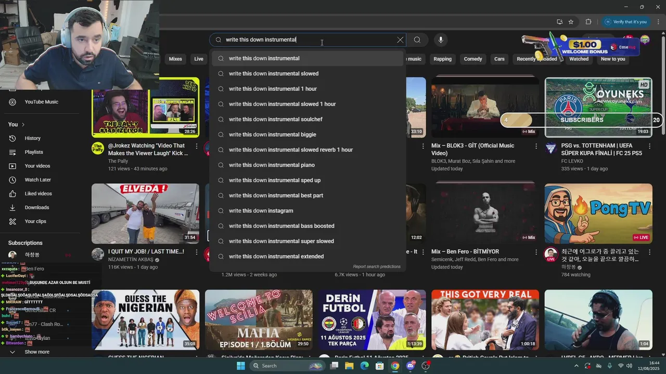Click the Windows taskbar Search box
The image size is (666, 374).
(x=288, y=366)
